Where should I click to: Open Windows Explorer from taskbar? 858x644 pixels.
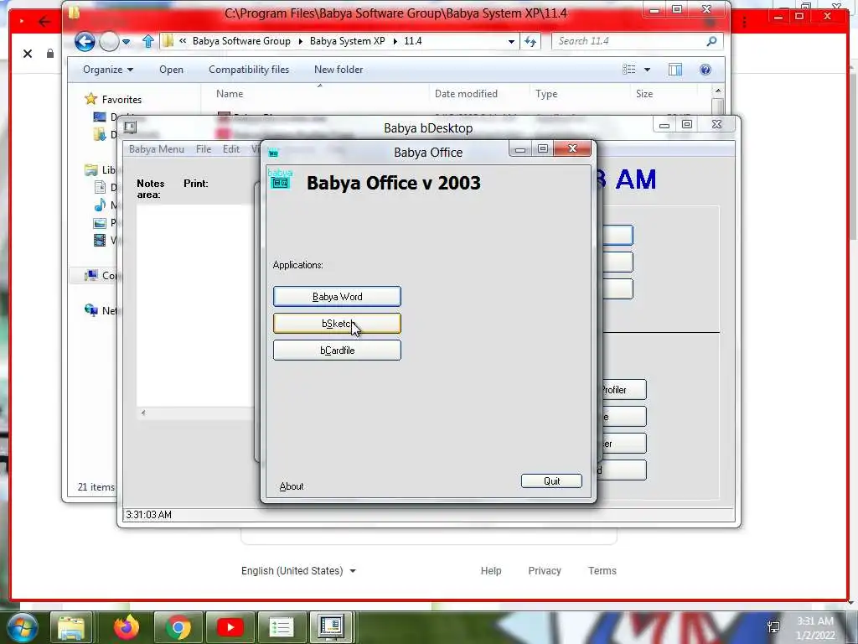pyautogui.click(x=72, y=627)
